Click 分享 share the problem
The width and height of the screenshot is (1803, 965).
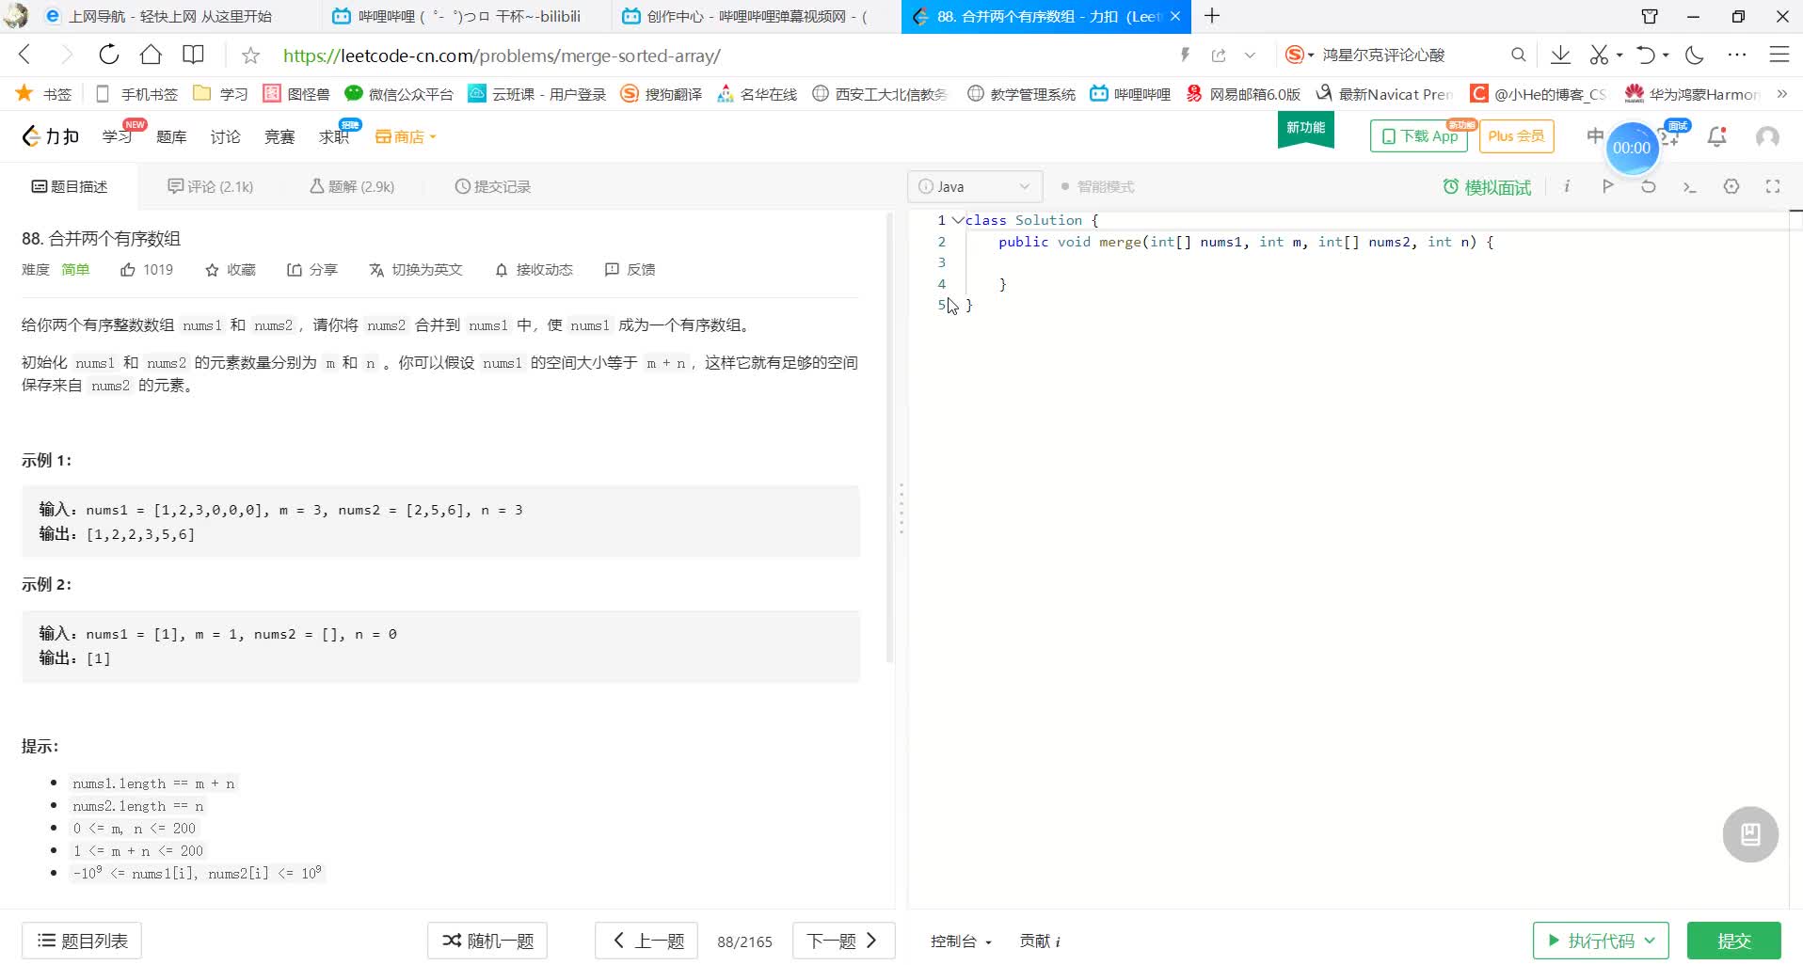pyautogui.click(x=311, y=270)
